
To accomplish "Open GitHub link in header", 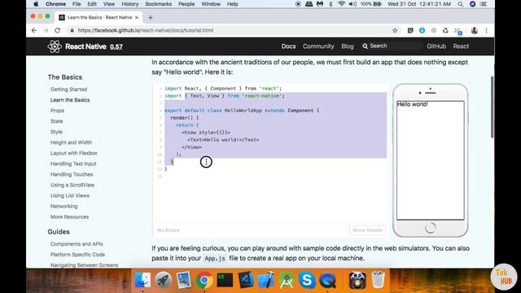I will (x=436, y=46).
